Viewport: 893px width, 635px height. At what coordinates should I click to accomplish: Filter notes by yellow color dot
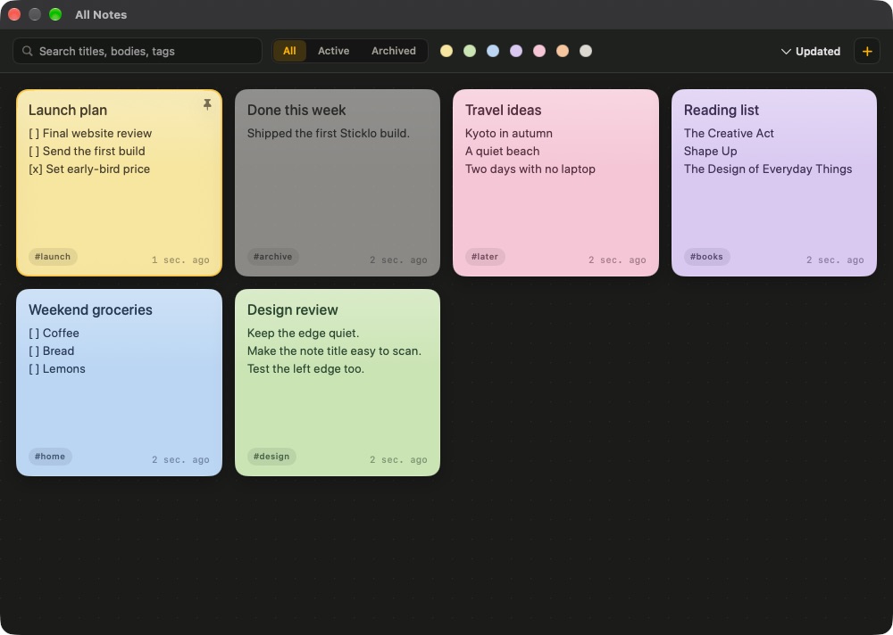pyautogui.click(x=446, y=51)
